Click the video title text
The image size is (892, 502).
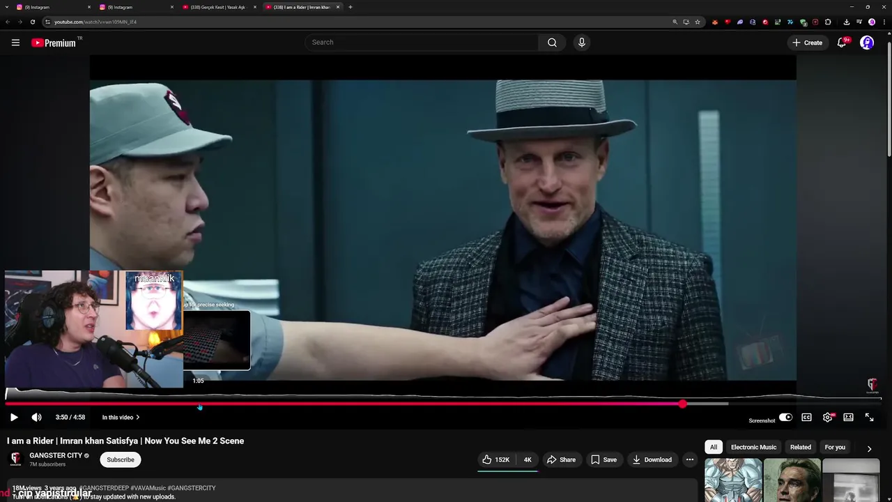tap(125, 441)
